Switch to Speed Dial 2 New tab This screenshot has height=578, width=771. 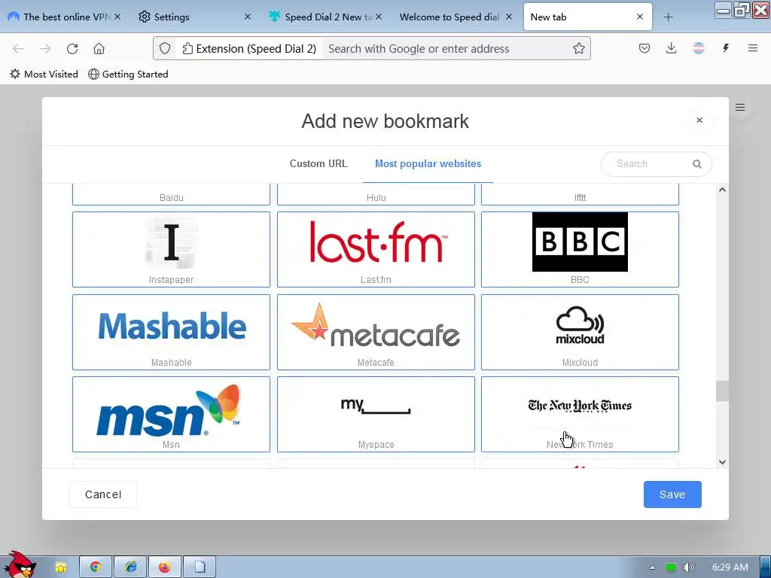pyautogui.click(x=325, y=17)
